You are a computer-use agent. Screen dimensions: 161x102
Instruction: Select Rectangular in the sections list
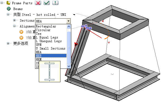pyautogui.click(x=51, y=26)
